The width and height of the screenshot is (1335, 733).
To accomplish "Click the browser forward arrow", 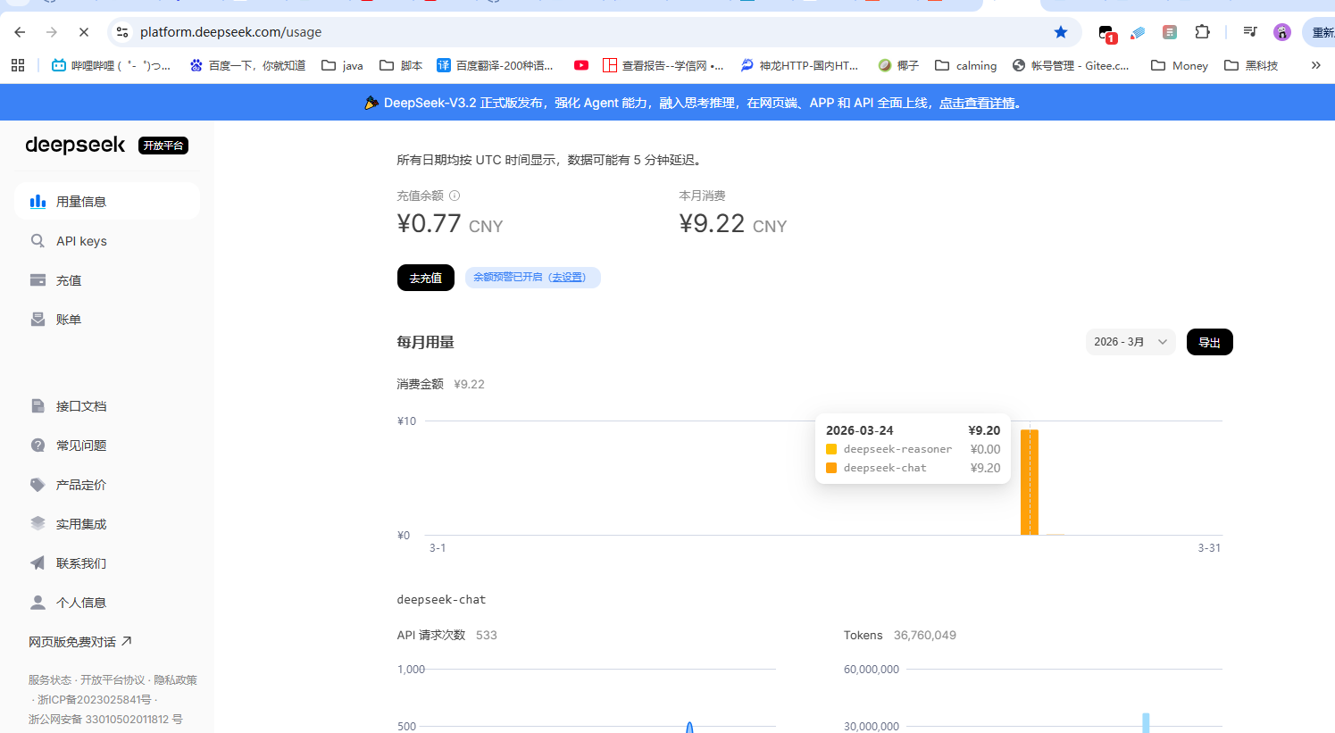I will click(x=52, y=32).
